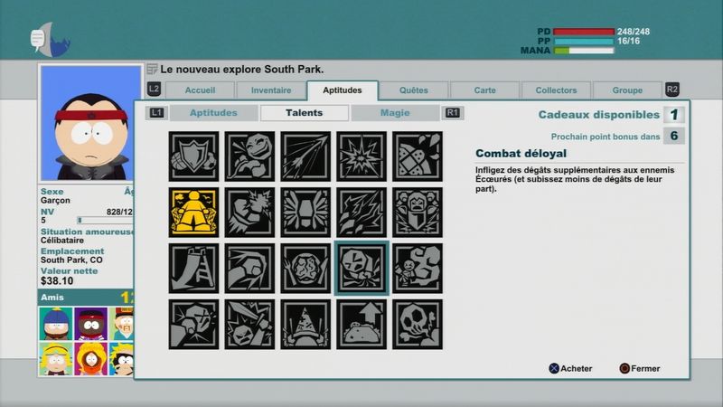Select the shield with sports balls talent
Viewport: 723px width, 407px height.
coord(193,156)
